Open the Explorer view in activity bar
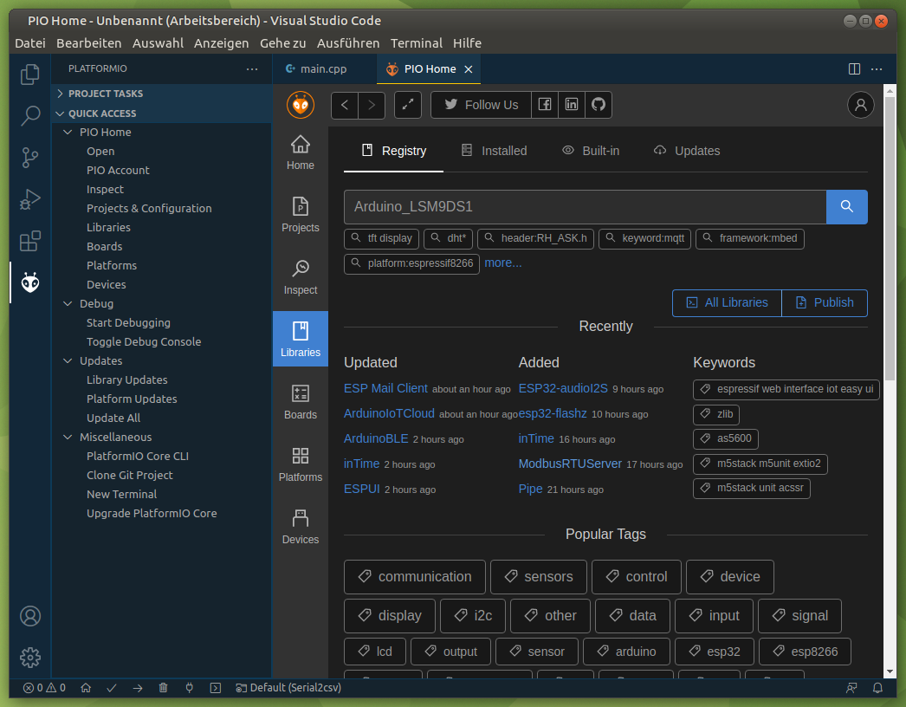 [x=30, y=74]
